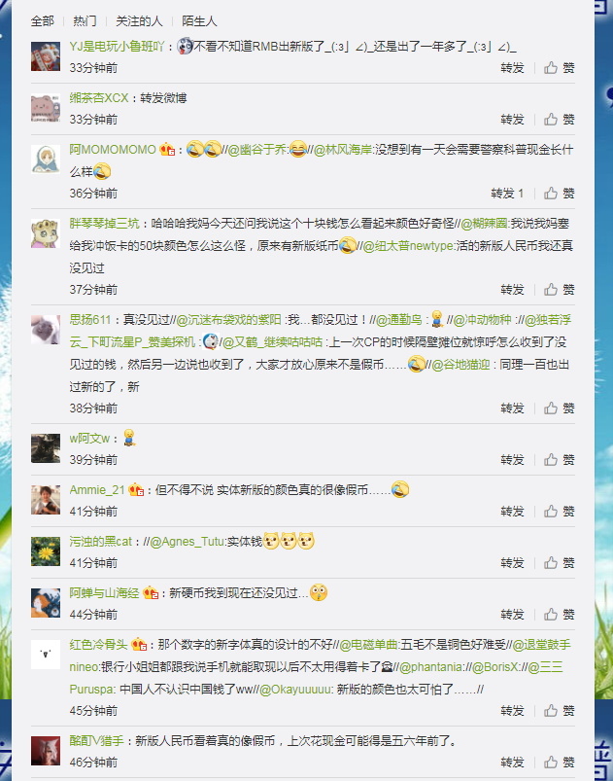Viewport: 613px width, 781px height.
Task: Visit 污浊的黑cat's profile via username
Action: (100, 542)
